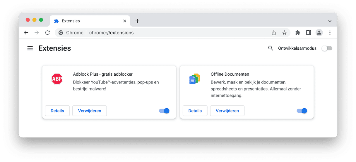Enable Ontwikkelaarmodus toggle

[327, 48]
